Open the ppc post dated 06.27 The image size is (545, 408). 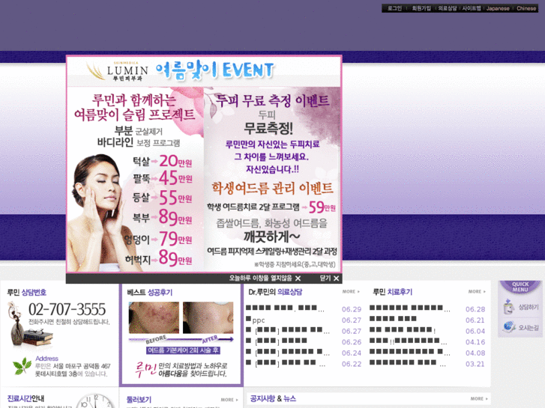255,320
